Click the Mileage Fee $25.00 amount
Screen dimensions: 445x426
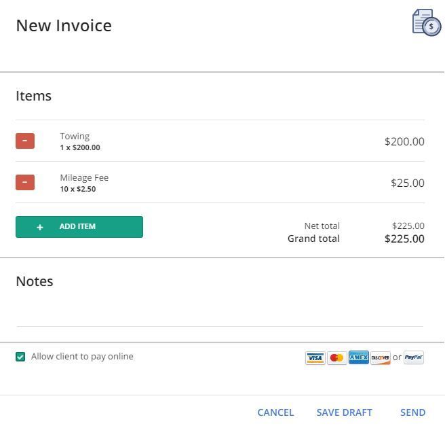[x=408, y=183]
